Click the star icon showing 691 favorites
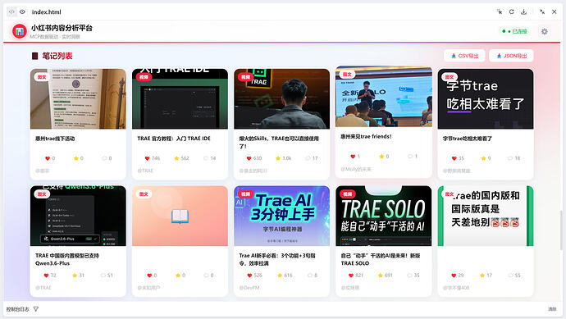Viewport: 566px width, 319px height. (380, 276)
